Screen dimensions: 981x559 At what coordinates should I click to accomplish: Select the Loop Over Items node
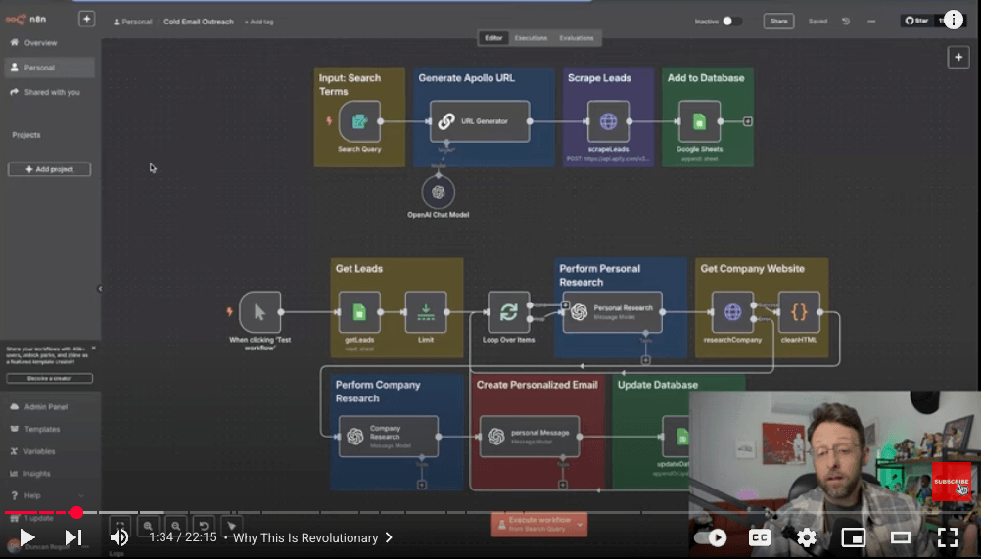click(x=508, y=312)
